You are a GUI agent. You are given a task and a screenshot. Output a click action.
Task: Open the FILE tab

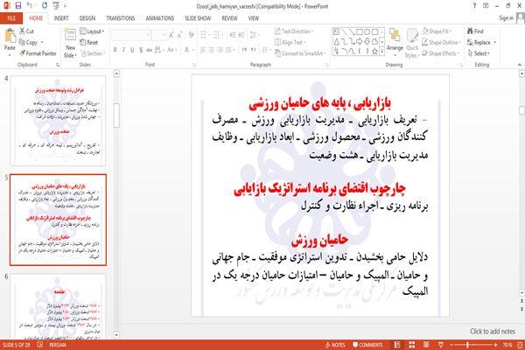tap(11, 18)
